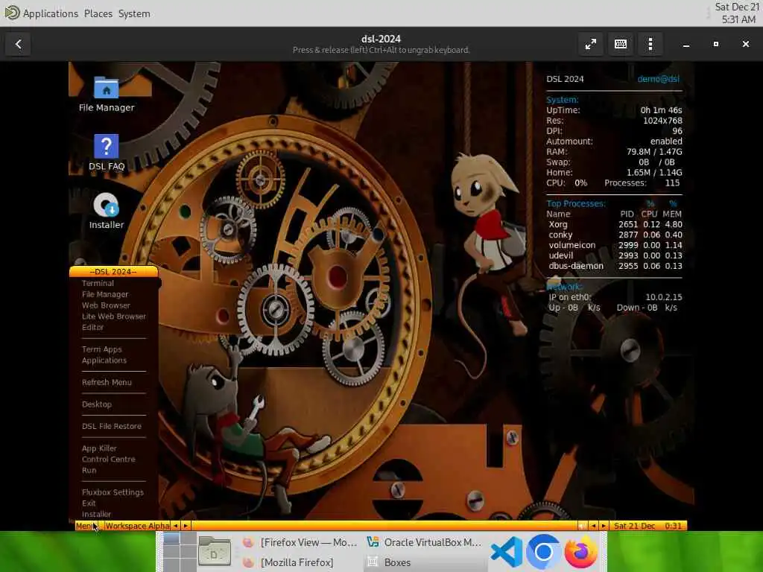This screenshot has height=572, width=763.
Task: Switch to the Firefox View taskbar entry
Action: point(300,542)
